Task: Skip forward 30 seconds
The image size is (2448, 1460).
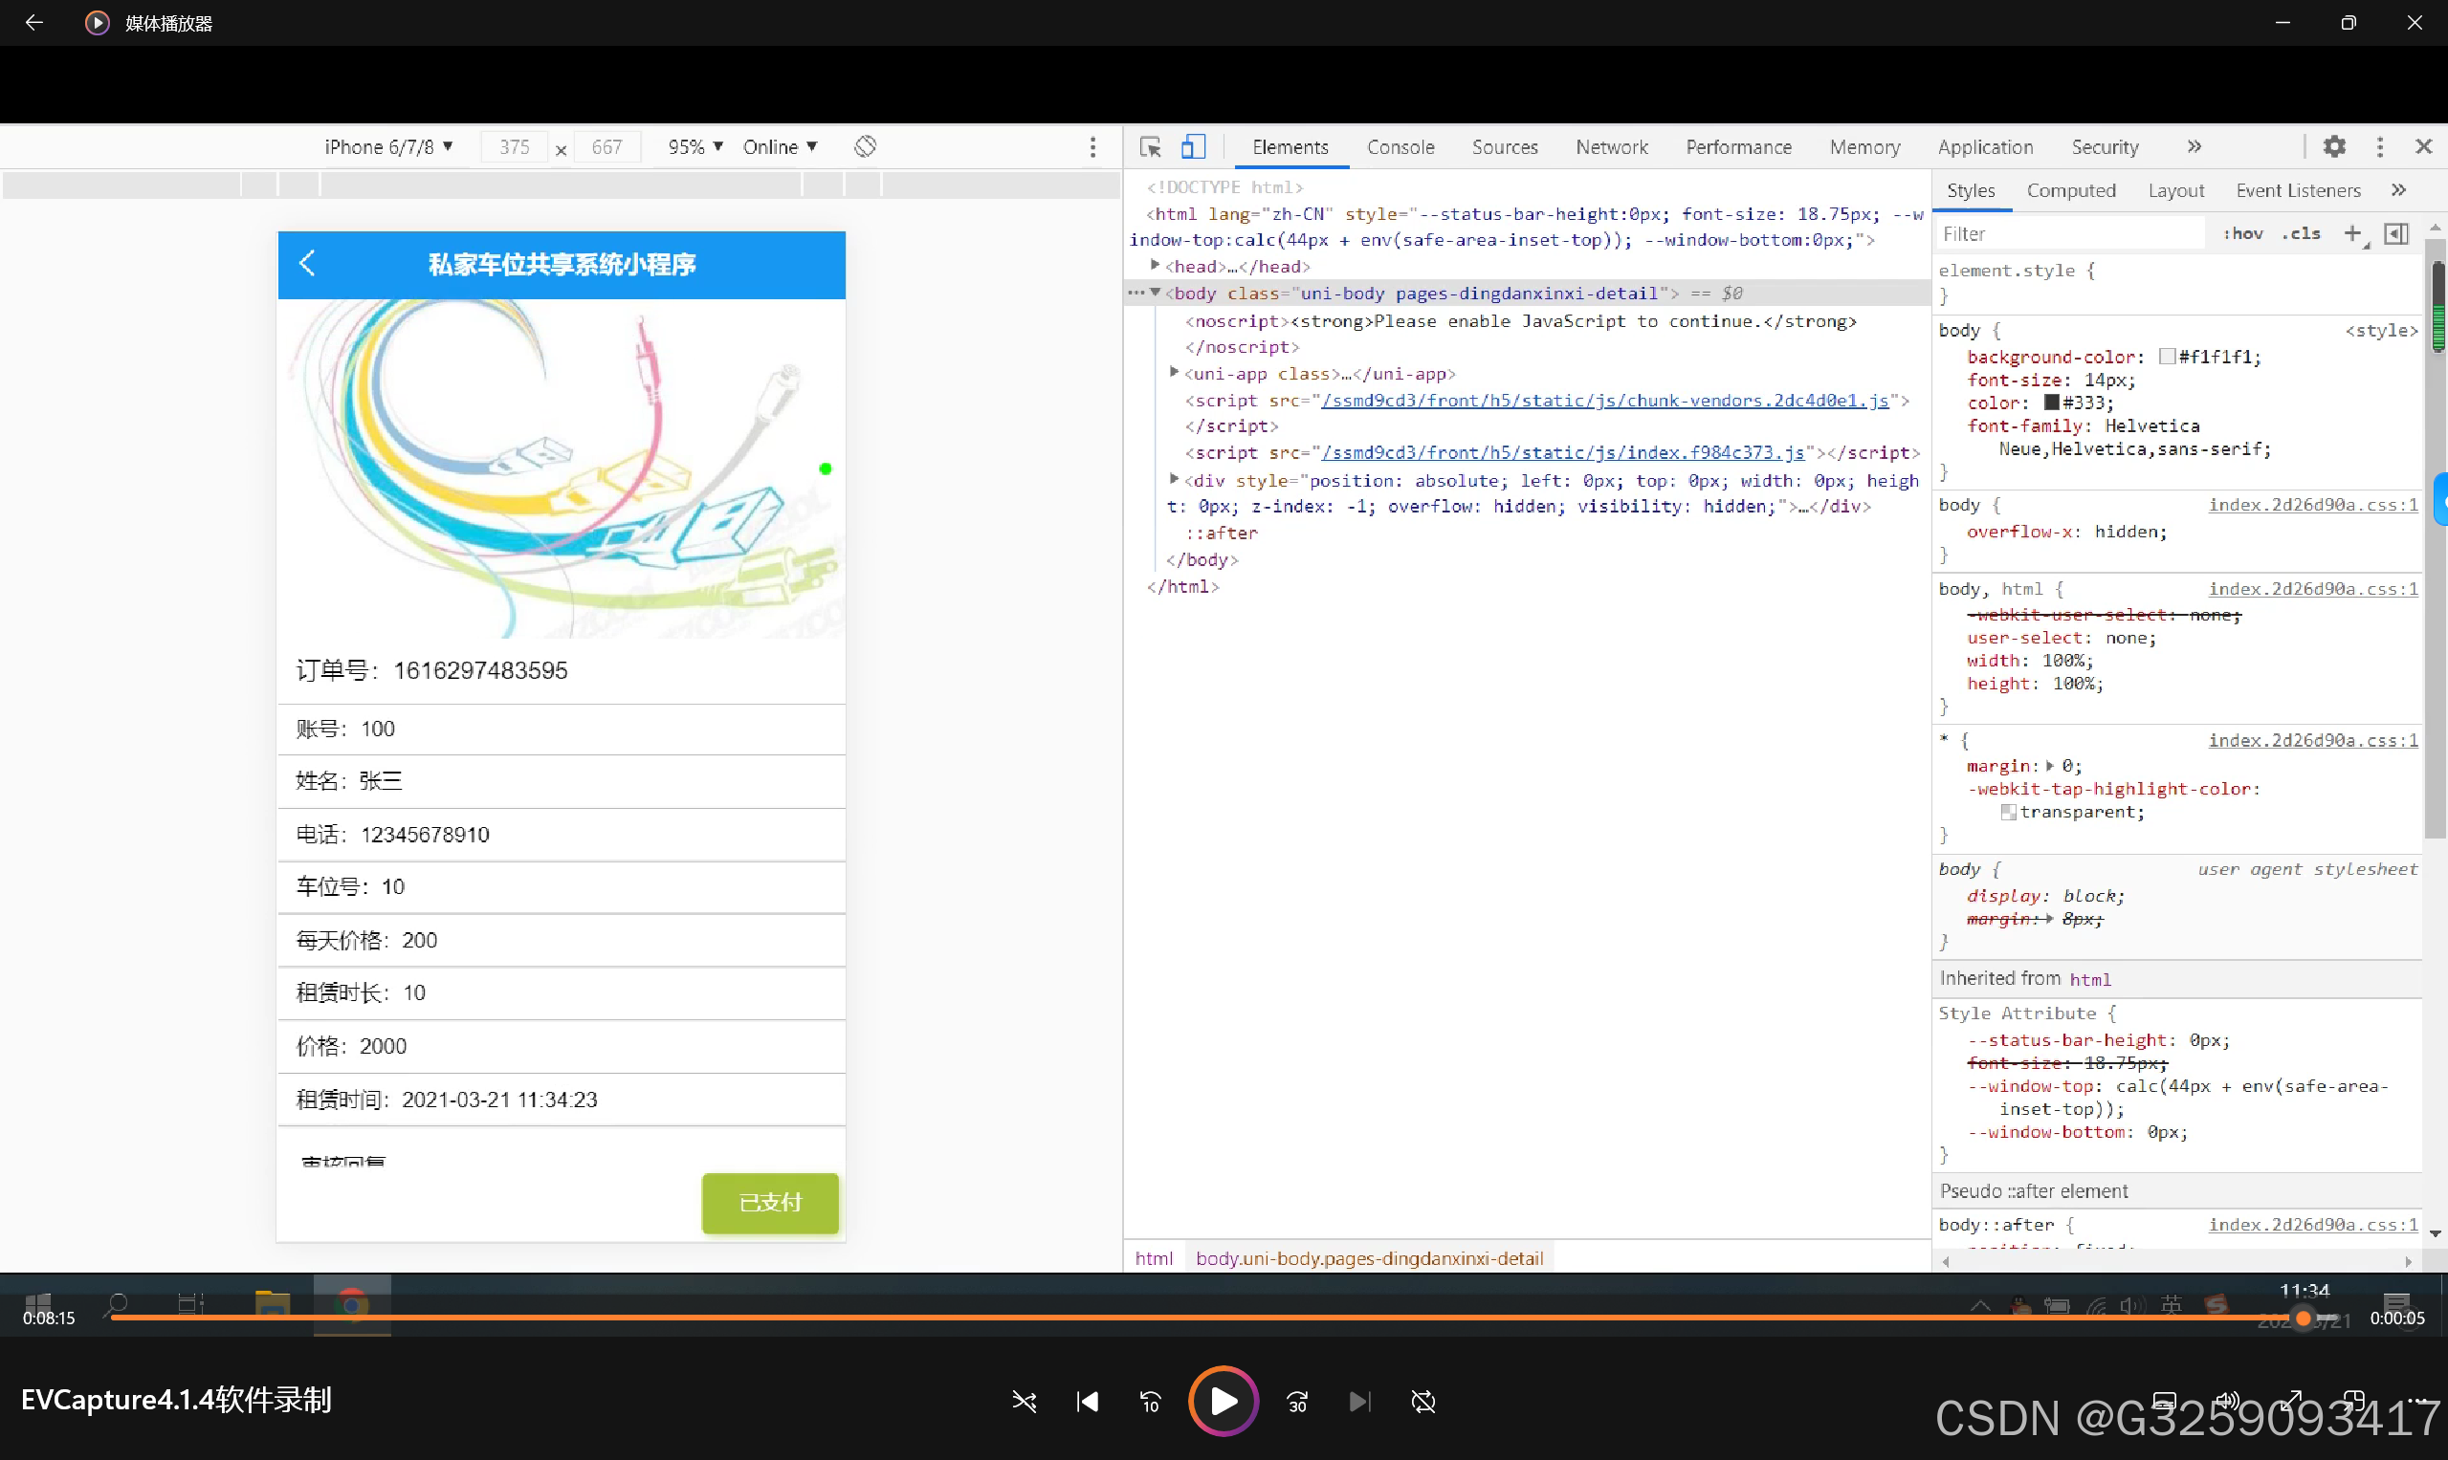Action: [x=1297, y=1402]
